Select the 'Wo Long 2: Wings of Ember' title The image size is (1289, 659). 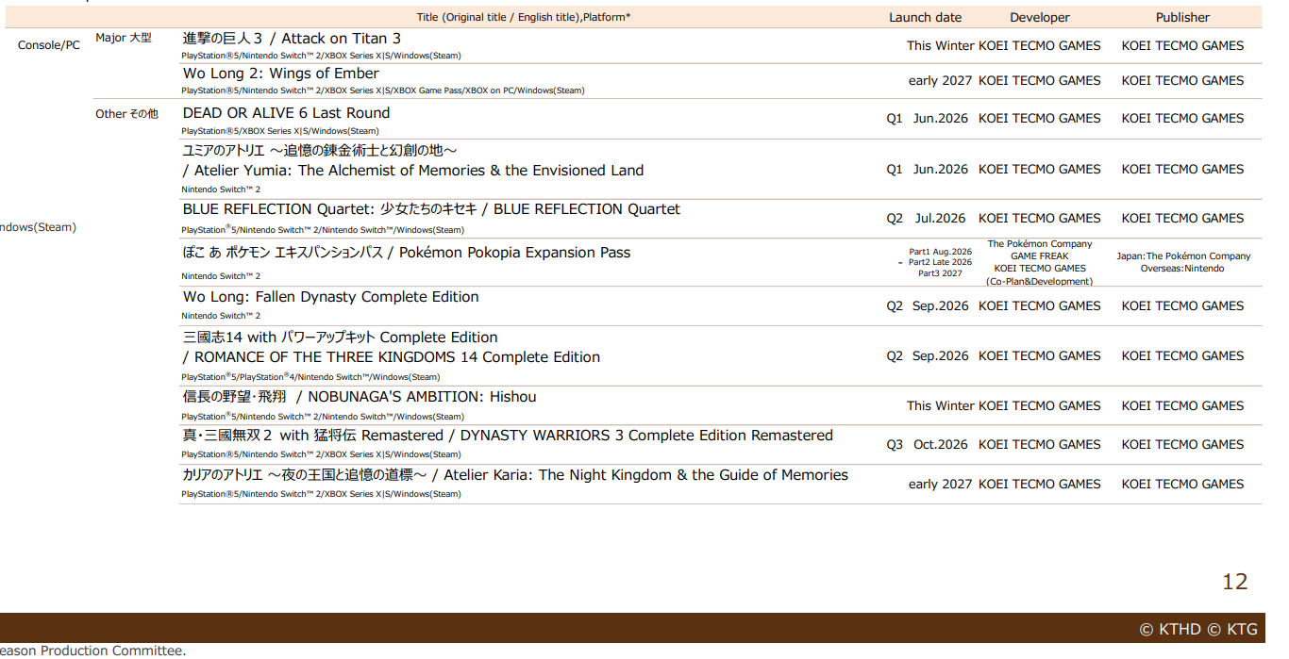pyautogui.click(x=281, y=74)
